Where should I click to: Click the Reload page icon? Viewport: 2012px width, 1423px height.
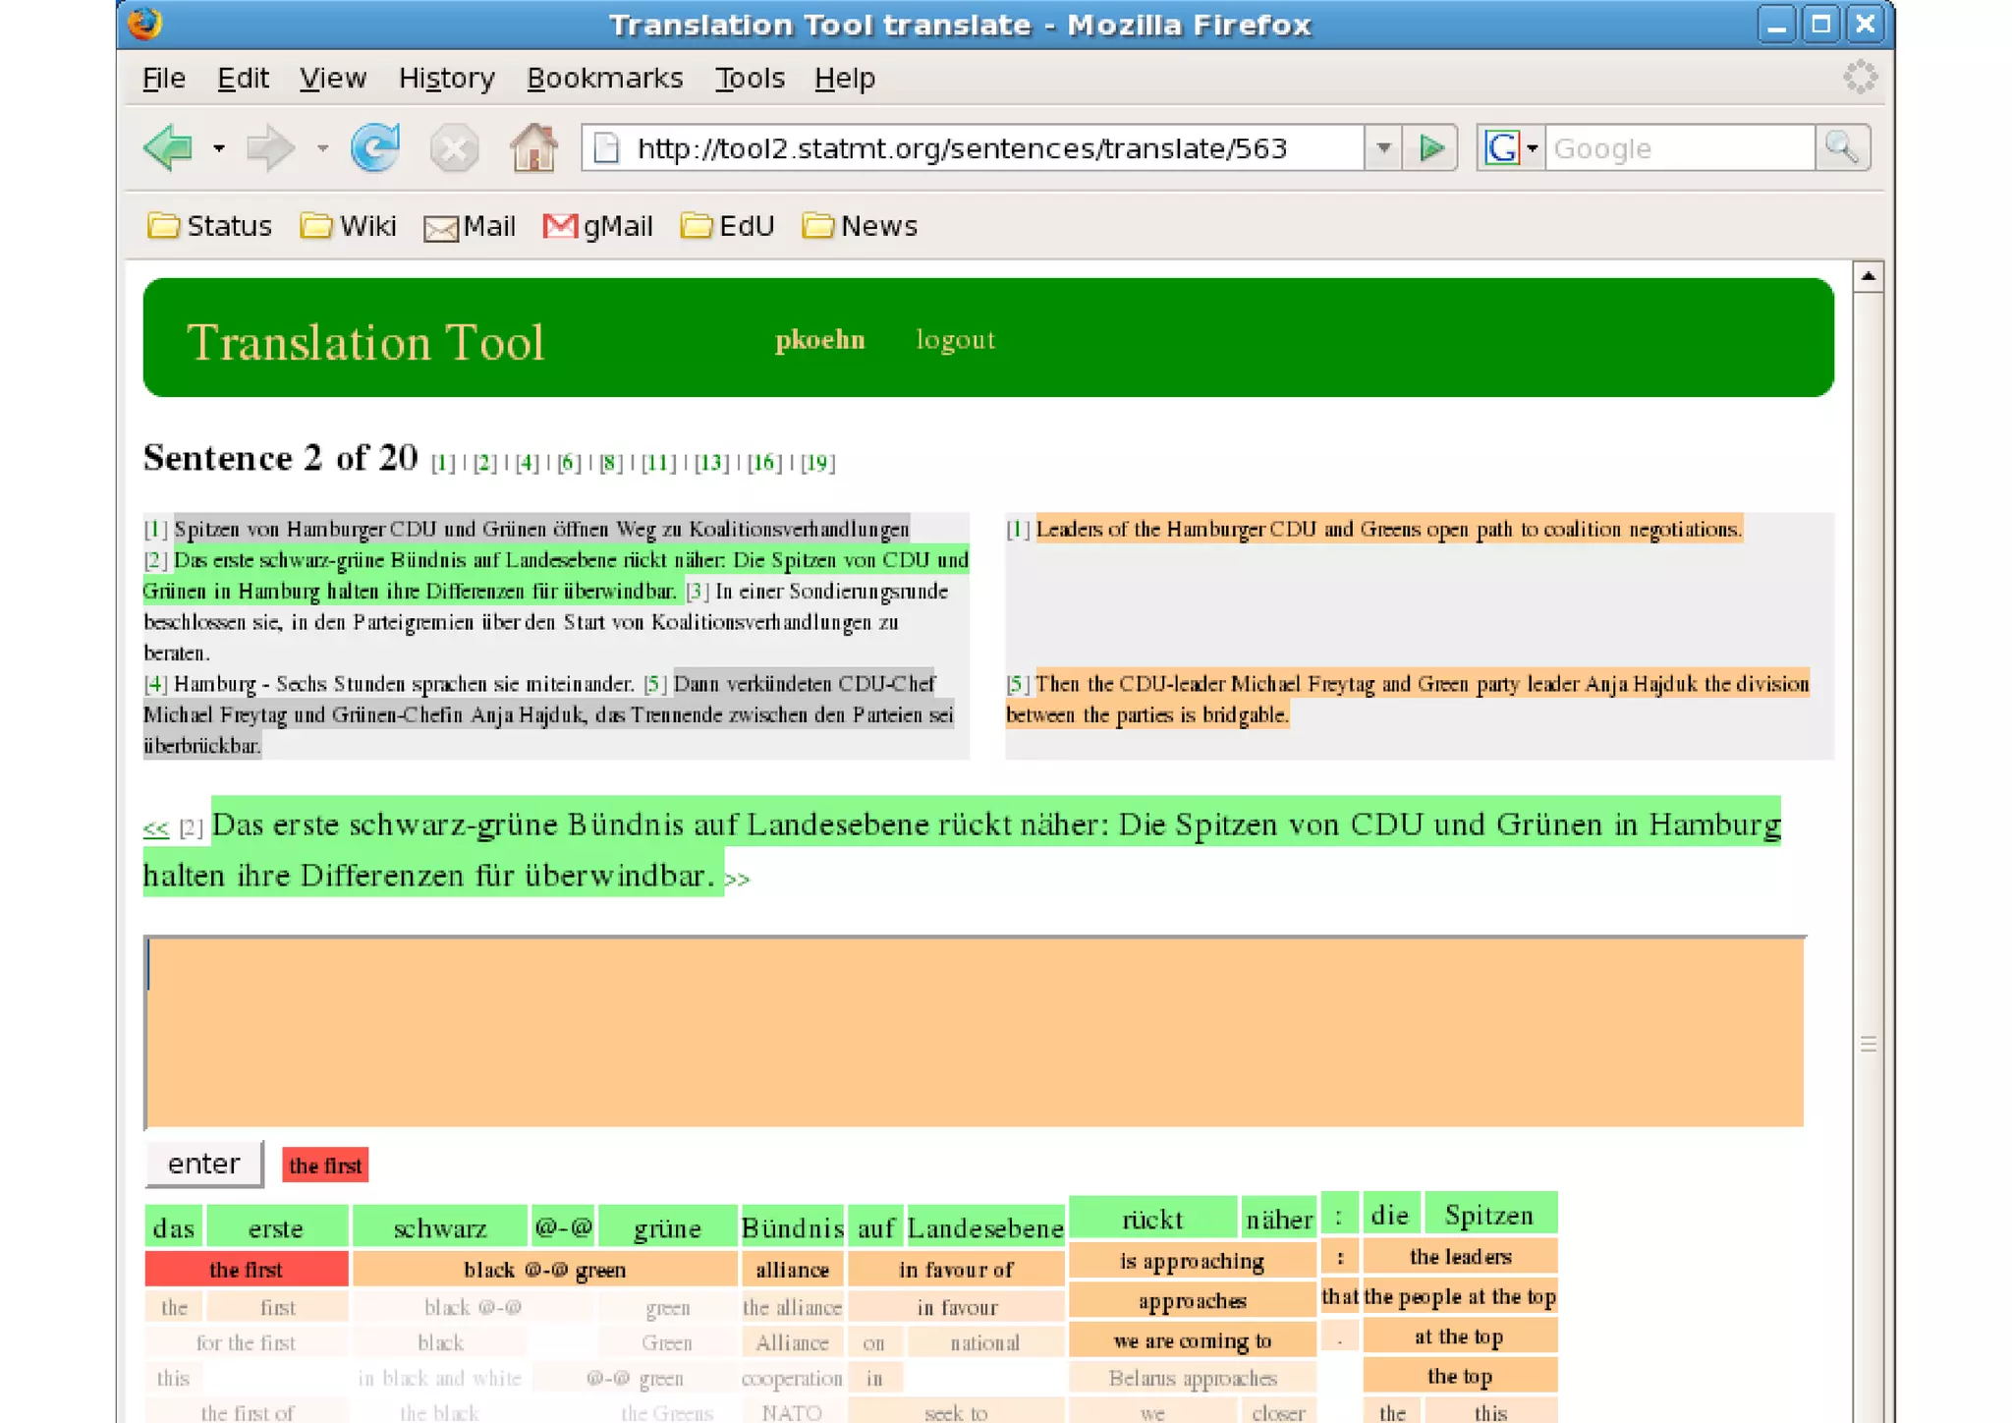click(374, 148)
